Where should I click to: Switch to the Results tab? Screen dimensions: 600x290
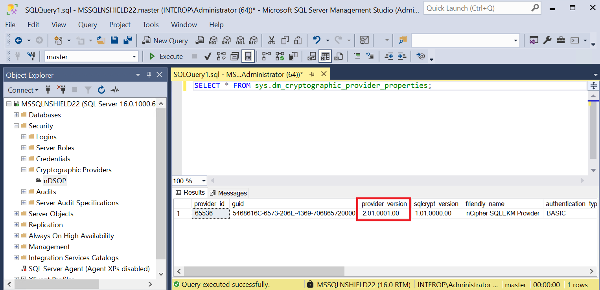pyautogui.click(x=190, y=192)
